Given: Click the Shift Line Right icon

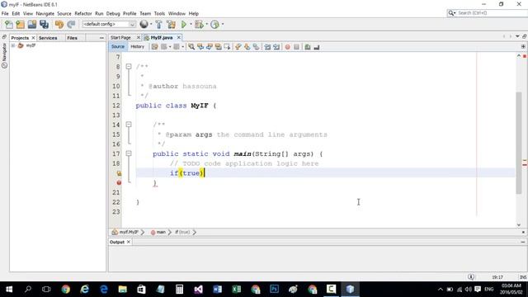Looking at the screenshot, I should tap(276, 47).
